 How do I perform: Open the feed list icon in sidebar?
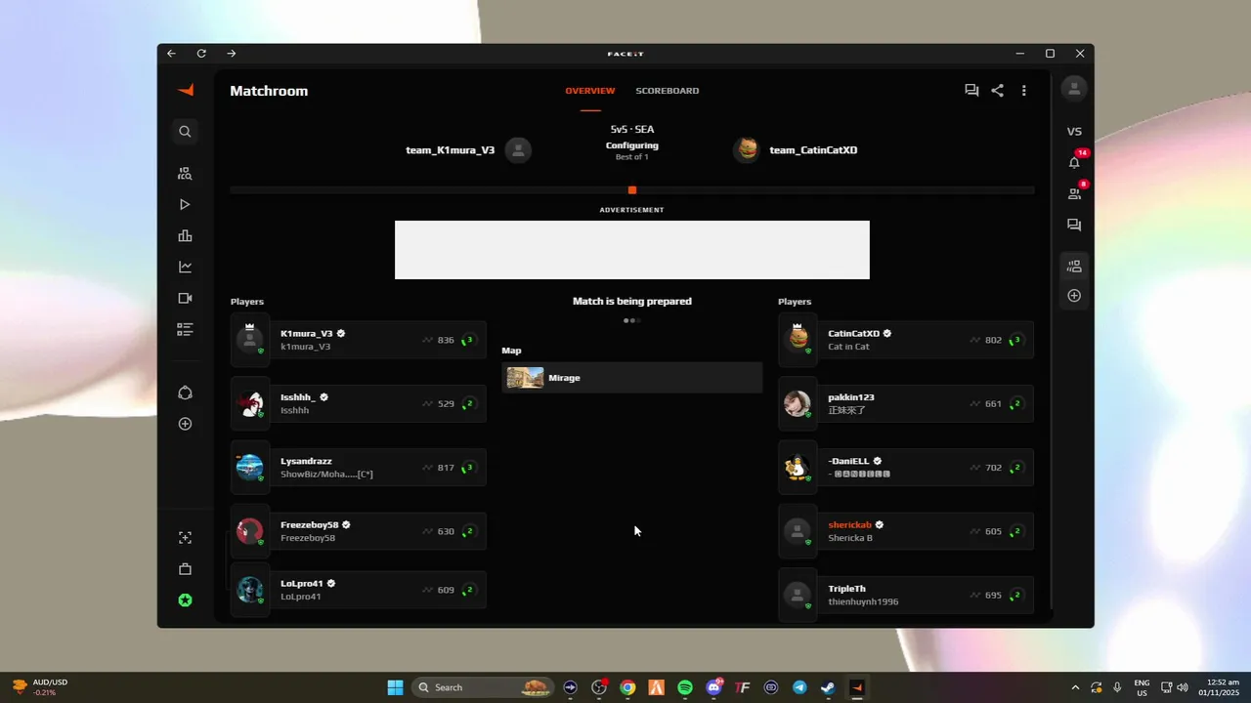click(185, 329)
